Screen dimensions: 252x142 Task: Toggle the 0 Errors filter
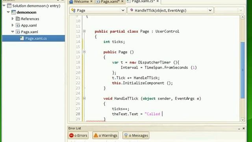click(78, 135)
